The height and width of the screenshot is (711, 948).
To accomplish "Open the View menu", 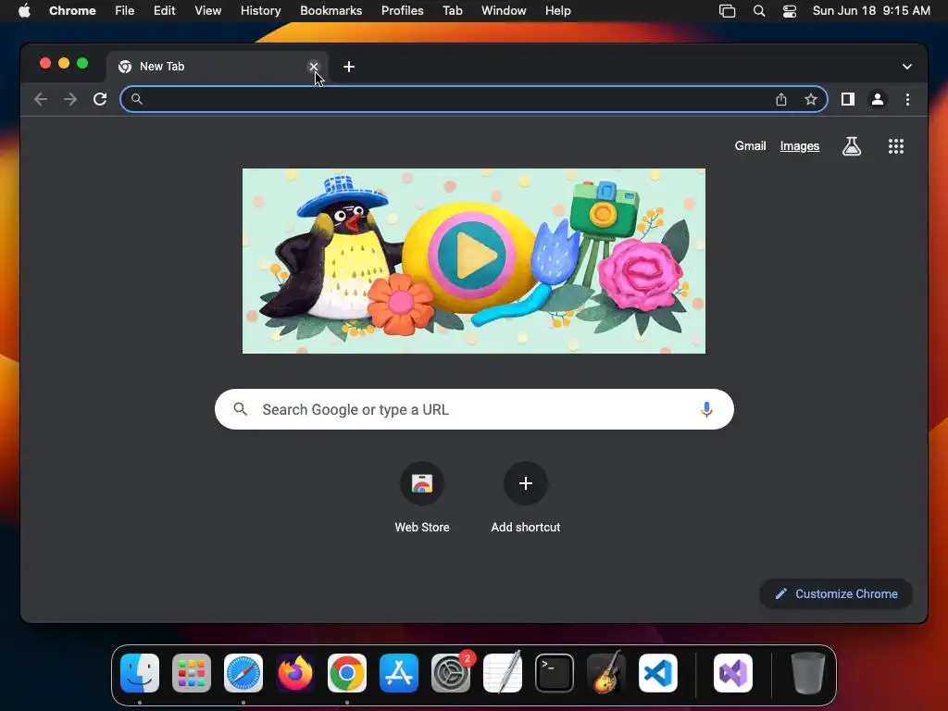I will coord(208,11).
